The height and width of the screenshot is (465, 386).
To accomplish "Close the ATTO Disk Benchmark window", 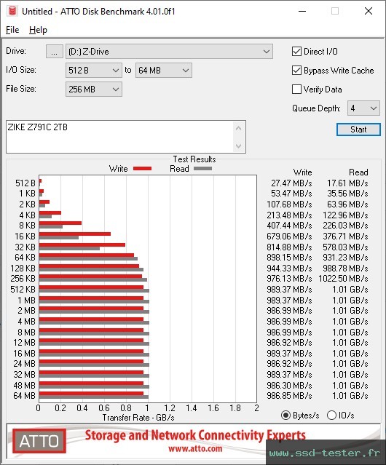I will click(x=369, y=11).
